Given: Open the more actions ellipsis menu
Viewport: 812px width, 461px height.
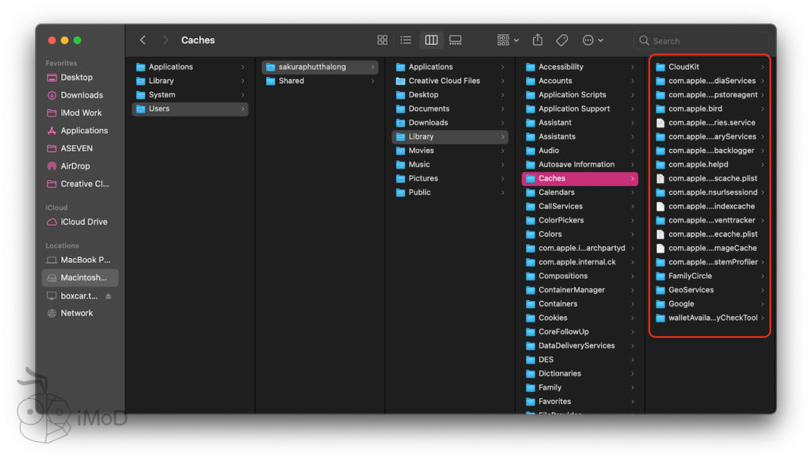Looking at the screenshot, I should tap(592, 40).
